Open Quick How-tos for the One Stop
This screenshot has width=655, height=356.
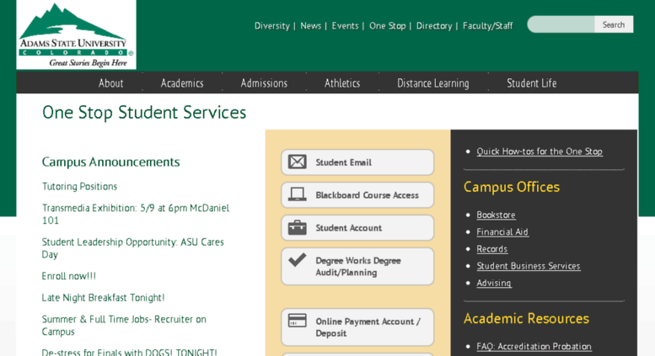point(540,151)
